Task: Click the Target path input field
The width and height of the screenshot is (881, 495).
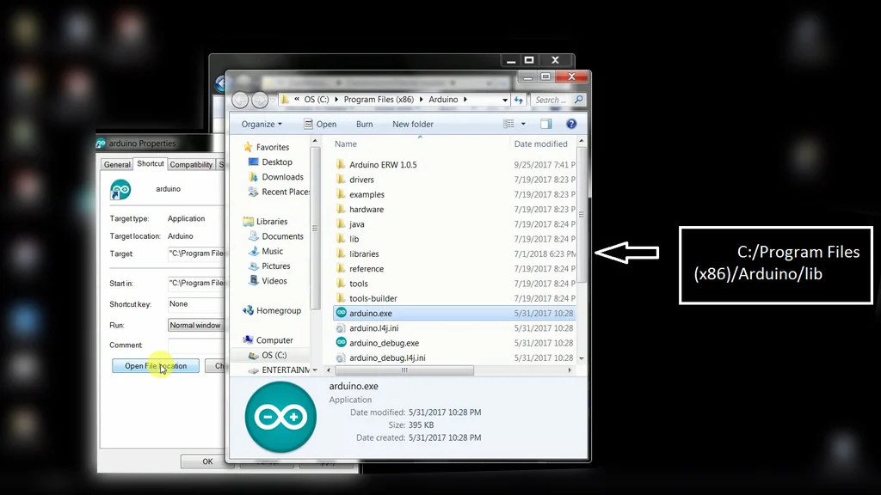Action: 196,254
